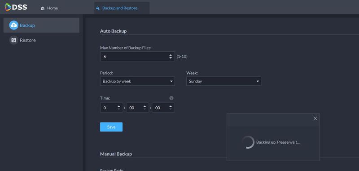Click the Time help question-mark icon
This screenshot has width=359, height=171.
(171, 98)
